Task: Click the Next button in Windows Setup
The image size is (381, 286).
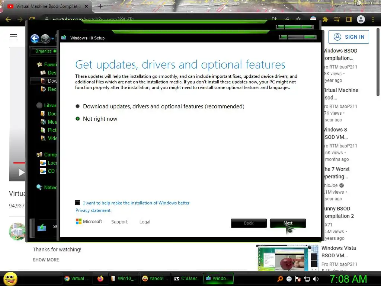Action: [x=288, y=223]
